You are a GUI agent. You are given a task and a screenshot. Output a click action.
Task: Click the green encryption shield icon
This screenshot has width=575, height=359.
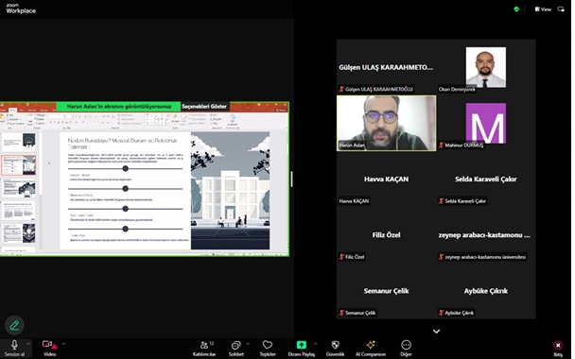pos(516,9)
